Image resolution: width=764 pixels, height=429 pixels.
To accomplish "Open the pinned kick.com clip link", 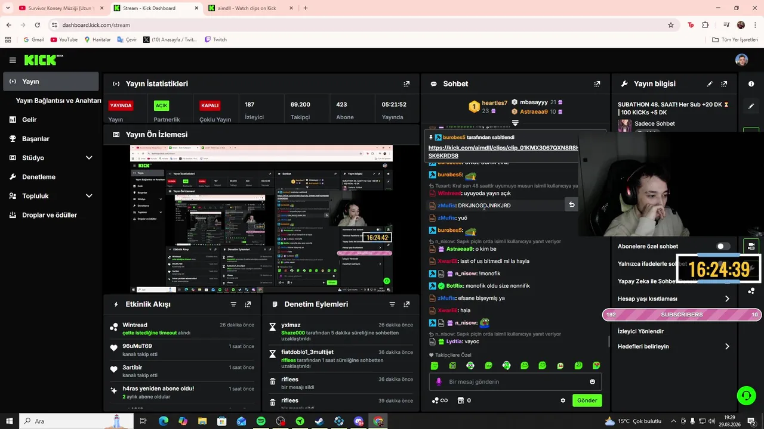I will click(x=503, y=151).
